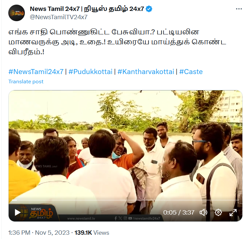The height and width of the screenshot is (239, 247).
Task: Click the 139.1K Views count
Action: (92, 232)
